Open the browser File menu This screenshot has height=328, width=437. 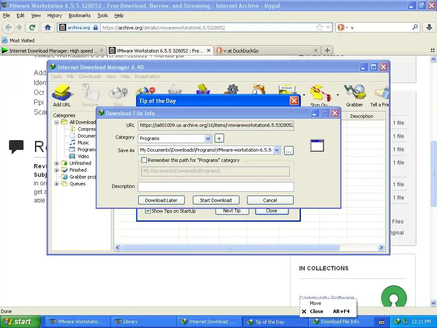click(6, 15)
